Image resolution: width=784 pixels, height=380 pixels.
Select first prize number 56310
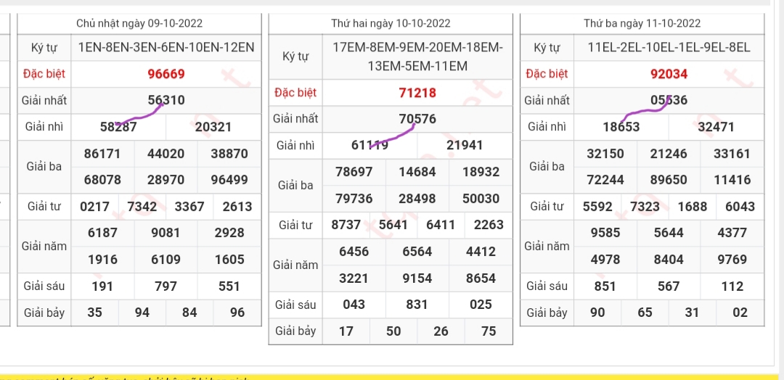click(x=166, y=100)
